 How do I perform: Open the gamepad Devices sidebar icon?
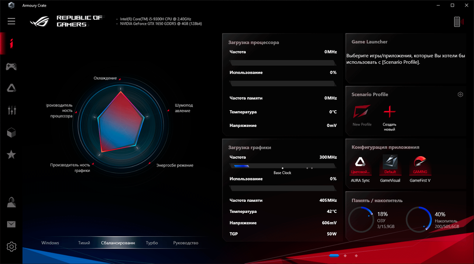pyautogui.click(x=12, y=66)
